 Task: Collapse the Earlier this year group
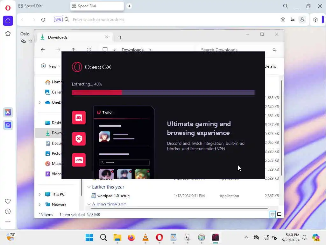point(89,187)
